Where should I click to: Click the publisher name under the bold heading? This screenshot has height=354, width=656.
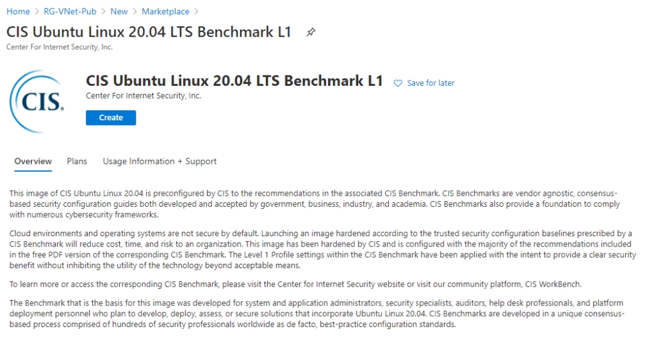(x=143, y=96)
